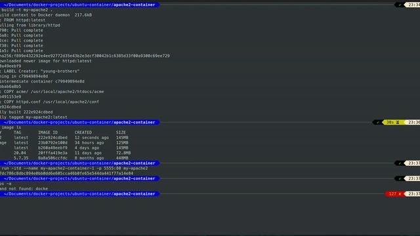The width and height of the screenshot is (420, 236).
Task: Select the '38s' duration text
Action: click(x=390, y=123)
